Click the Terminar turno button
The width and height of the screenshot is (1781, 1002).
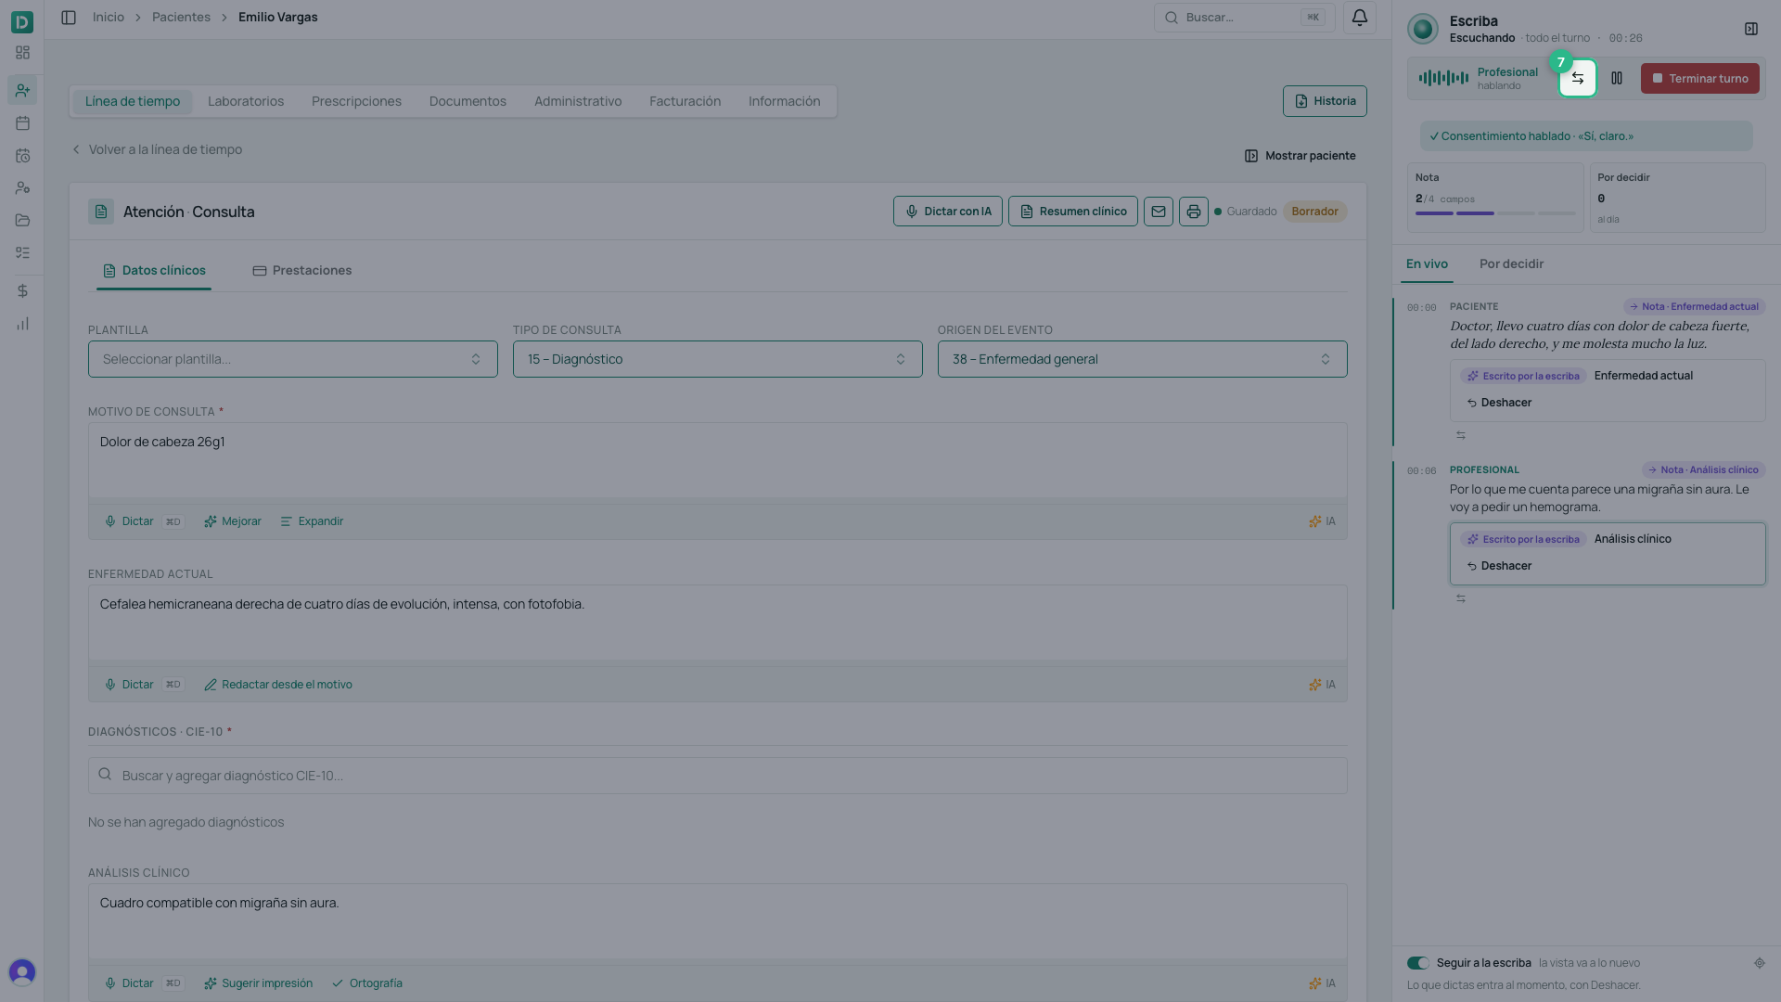click(x=1700, y=79)
